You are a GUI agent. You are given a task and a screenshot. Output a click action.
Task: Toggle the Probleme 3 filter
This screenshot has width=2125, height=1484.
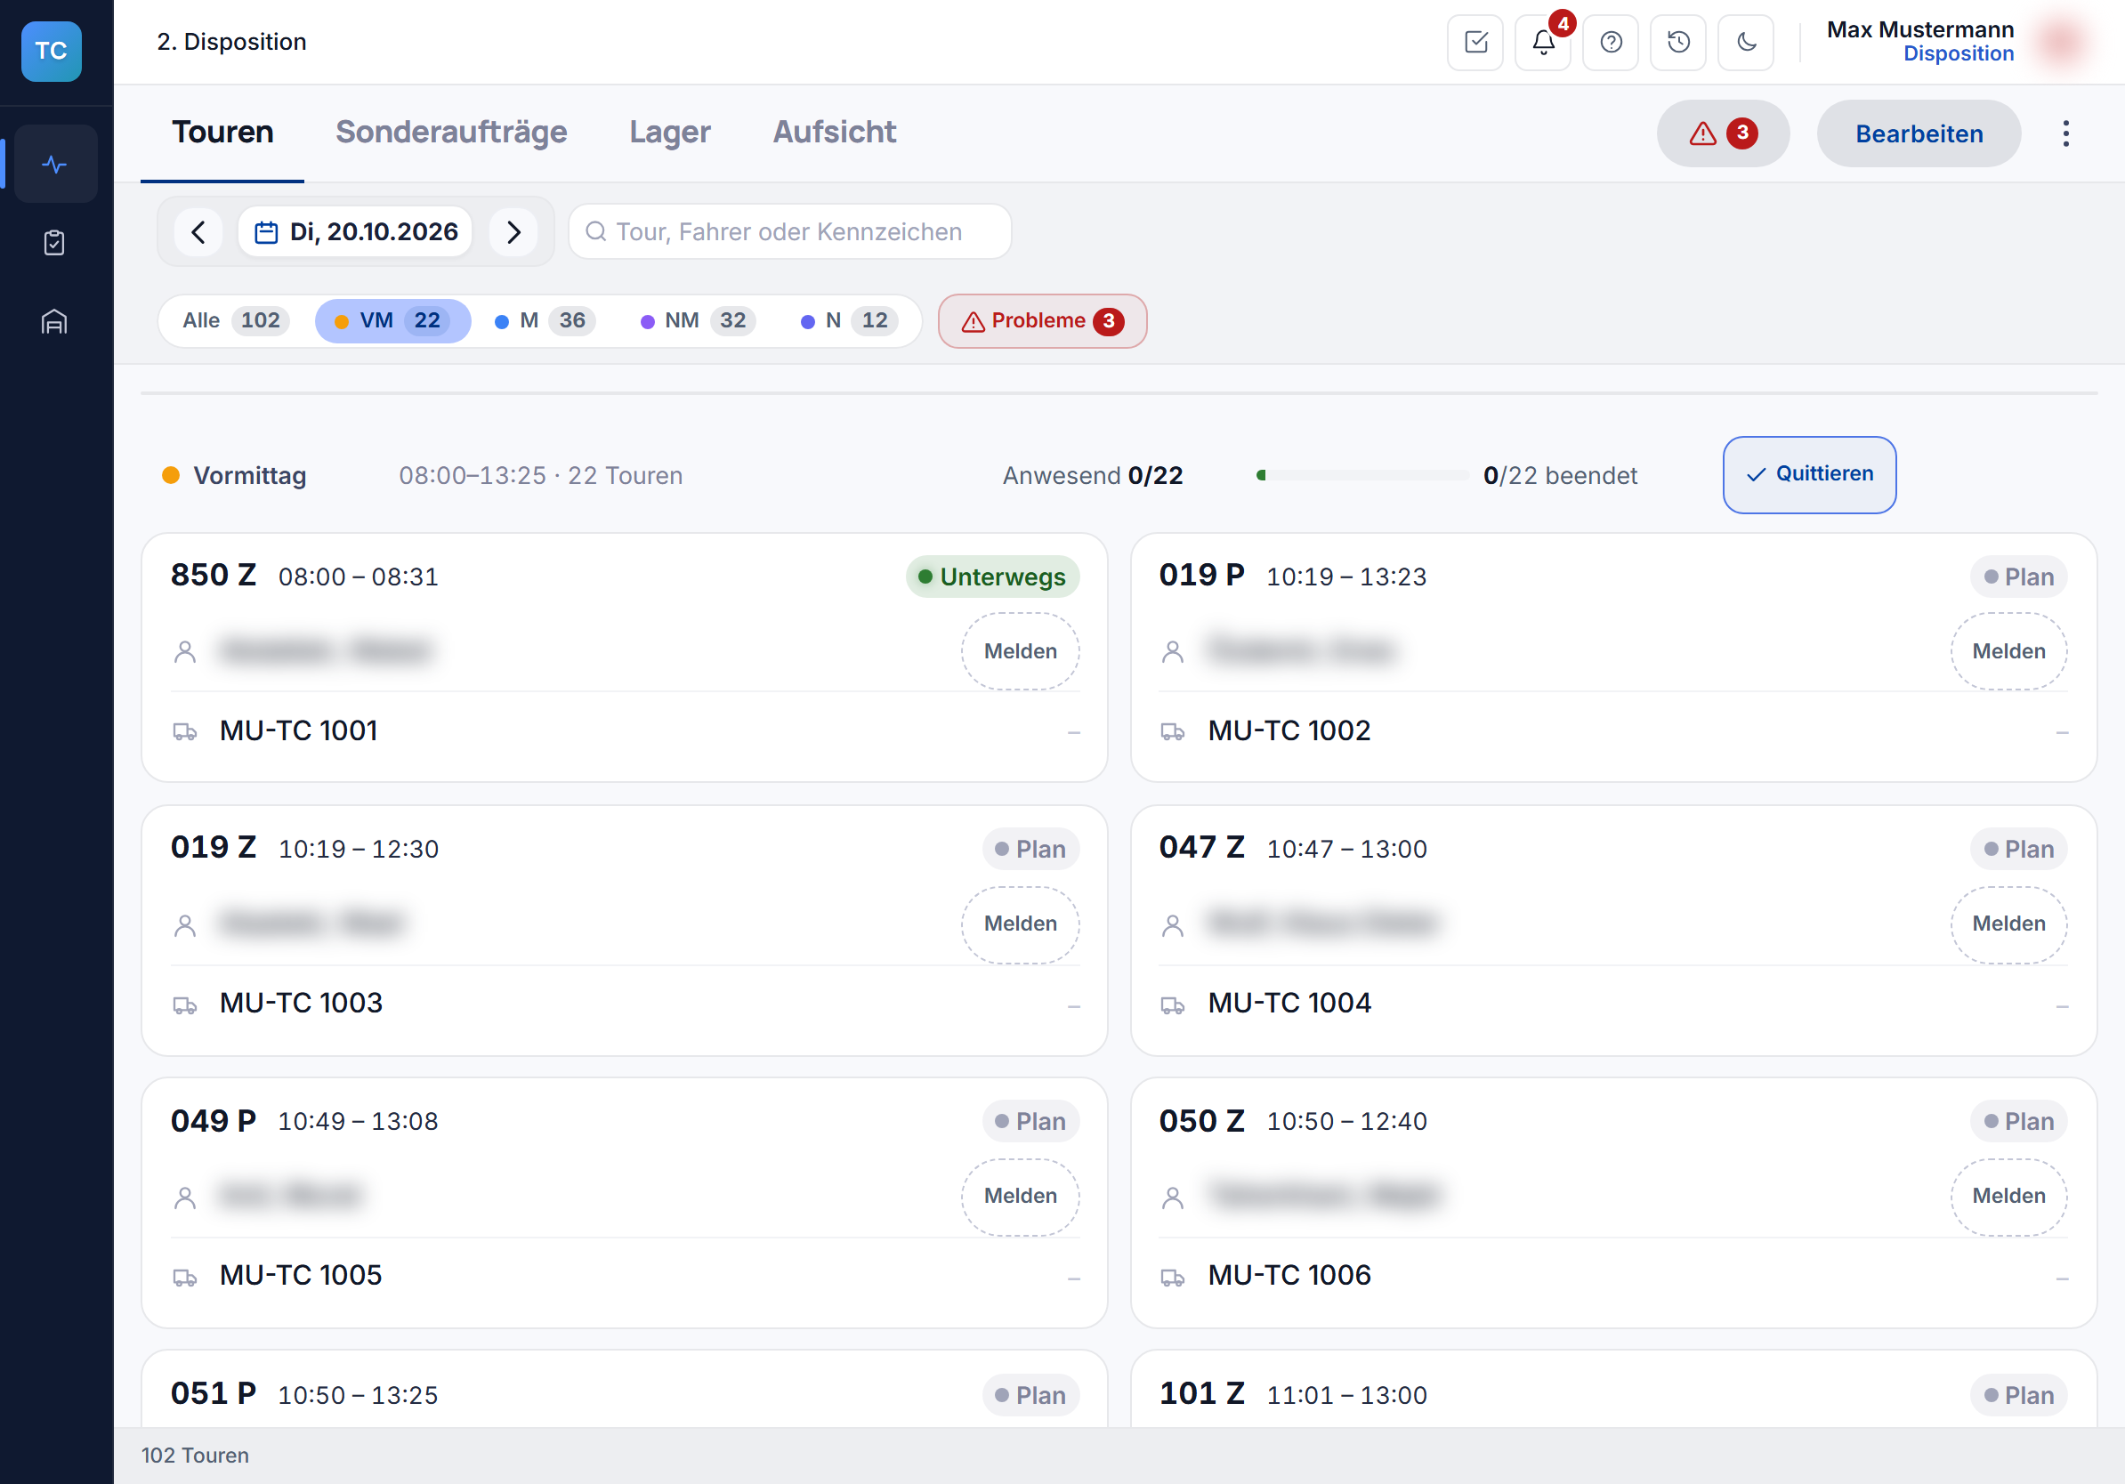pos(1043,321)
